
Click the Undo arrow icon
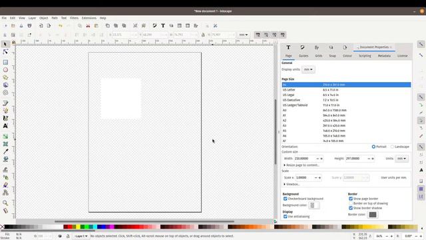61,25
